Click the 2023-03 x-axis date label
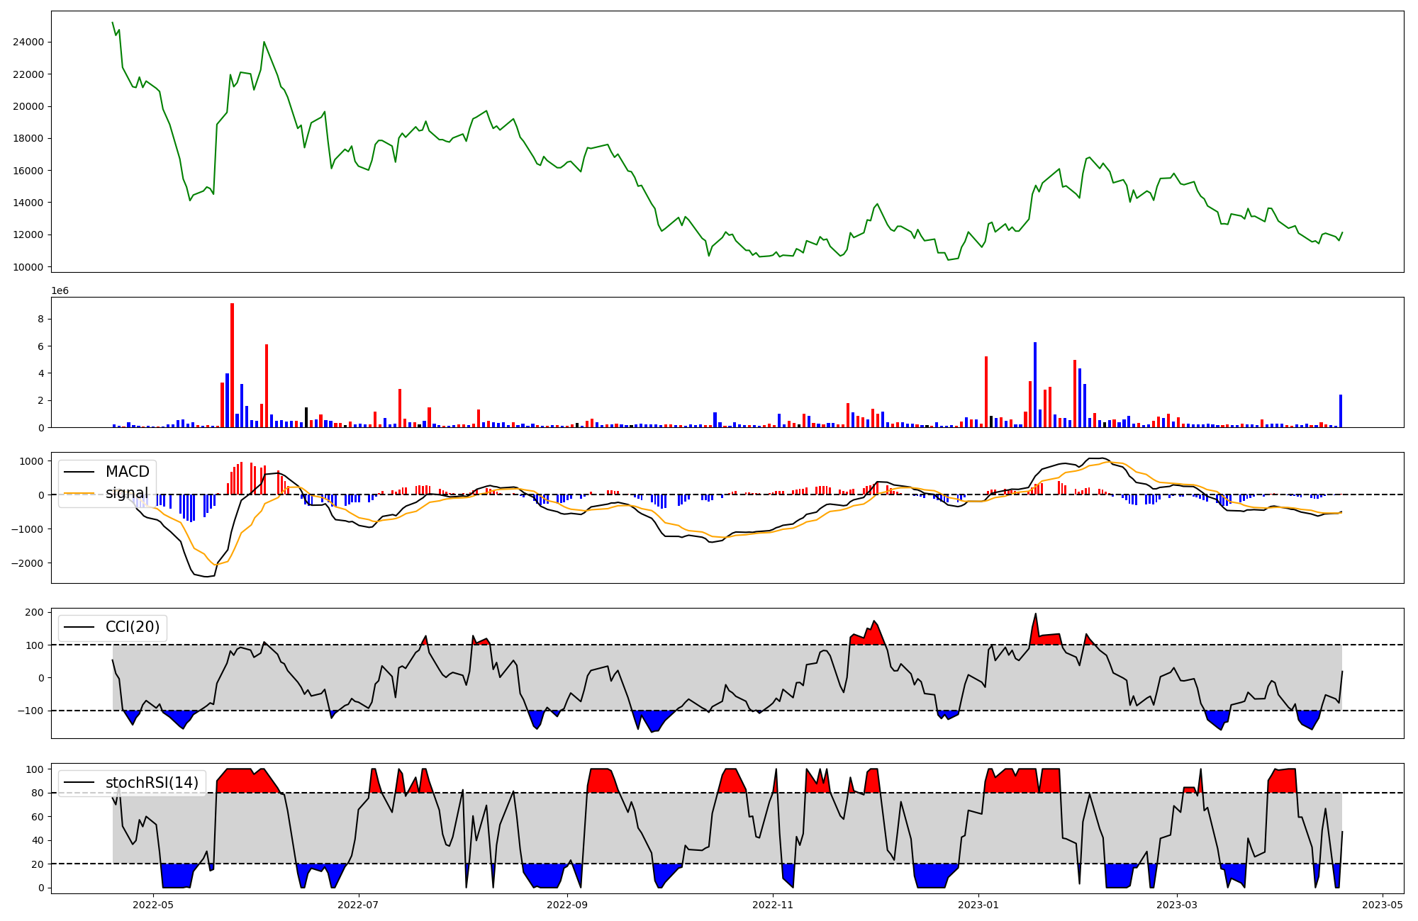 click(x=1177, y=905)
